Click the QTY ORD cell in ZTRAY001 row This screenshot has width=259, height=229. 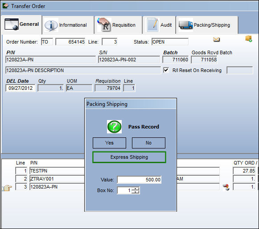pos(244,179)
